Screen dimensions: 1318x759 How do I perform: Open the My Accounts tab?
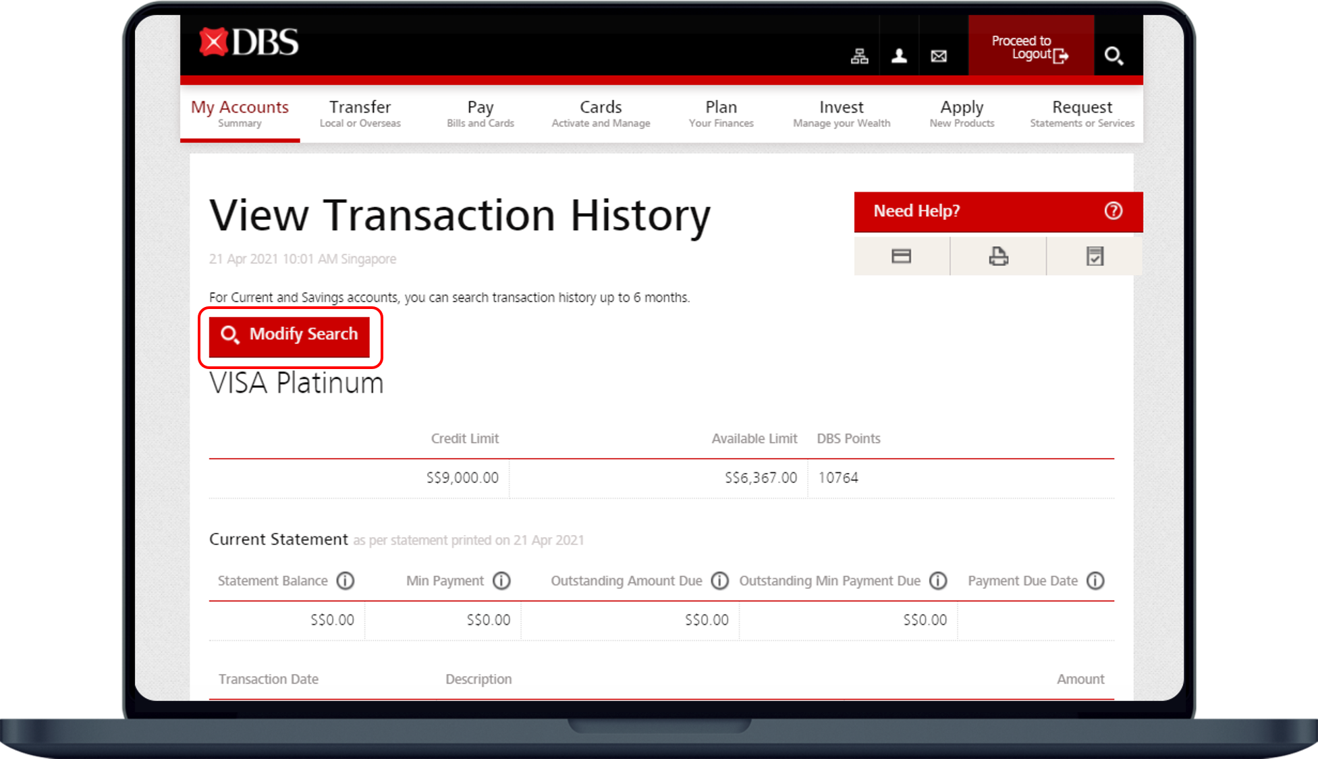240,113
